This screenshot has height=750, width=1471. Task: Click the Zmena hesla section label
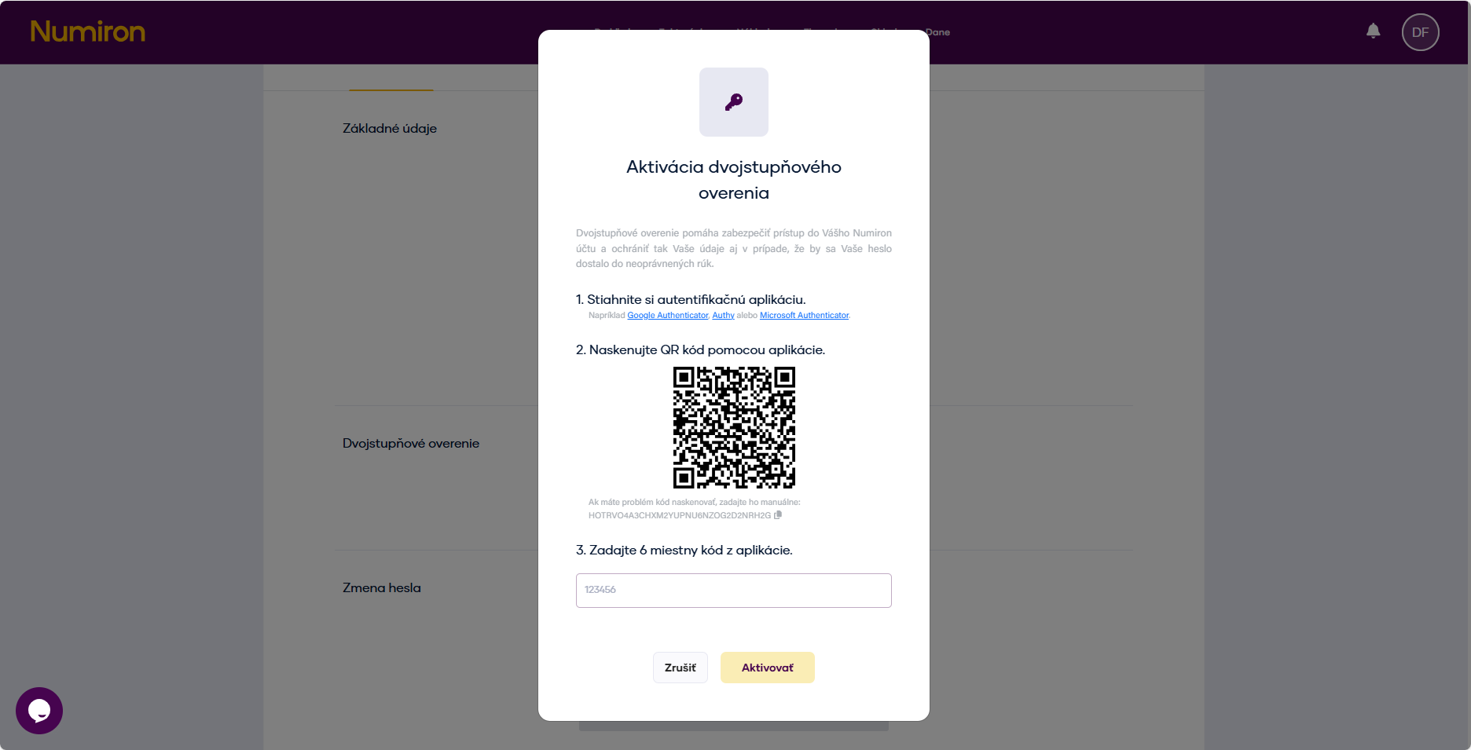(381, 587)
